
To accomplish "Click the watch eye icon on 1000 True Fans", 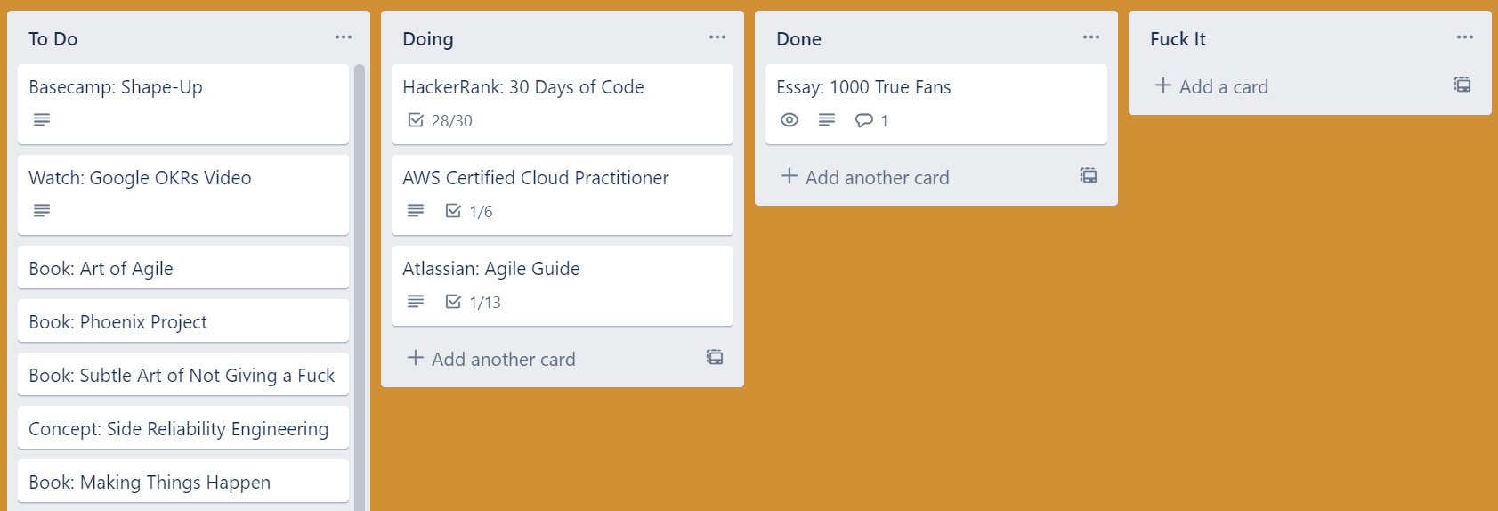I will [x=789, y=120].
